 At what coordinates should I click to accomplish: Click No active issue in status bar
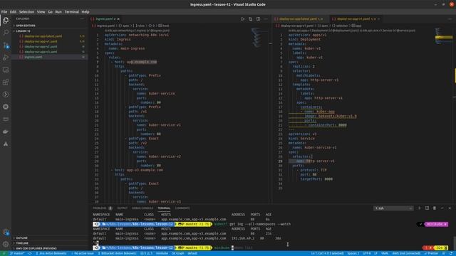coord(83,253)
